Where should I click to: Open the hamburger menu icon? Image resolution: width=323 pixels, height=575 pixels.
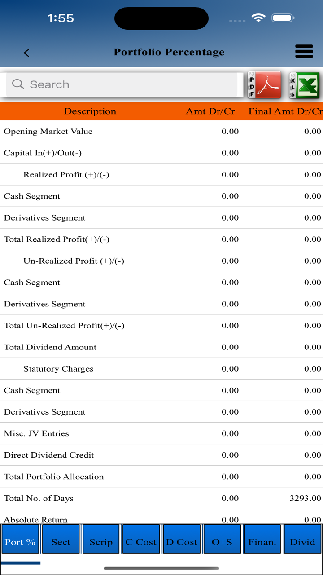coord(304,52)
